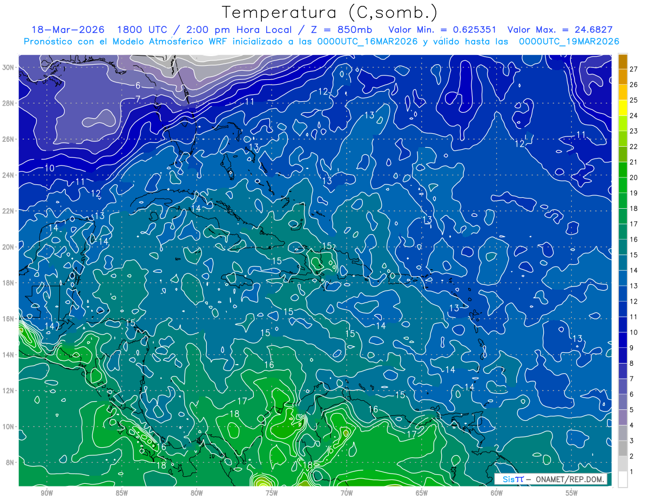Click legend scale number "25"

[x=634, y=100]
